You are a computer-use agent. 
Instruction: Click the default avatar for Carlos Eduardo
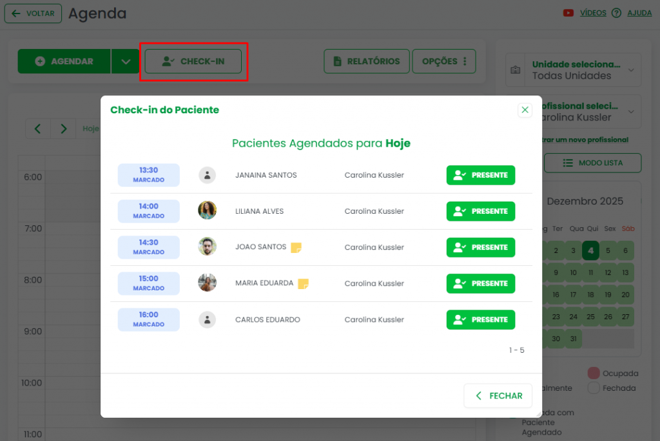[x=207, y=319]
